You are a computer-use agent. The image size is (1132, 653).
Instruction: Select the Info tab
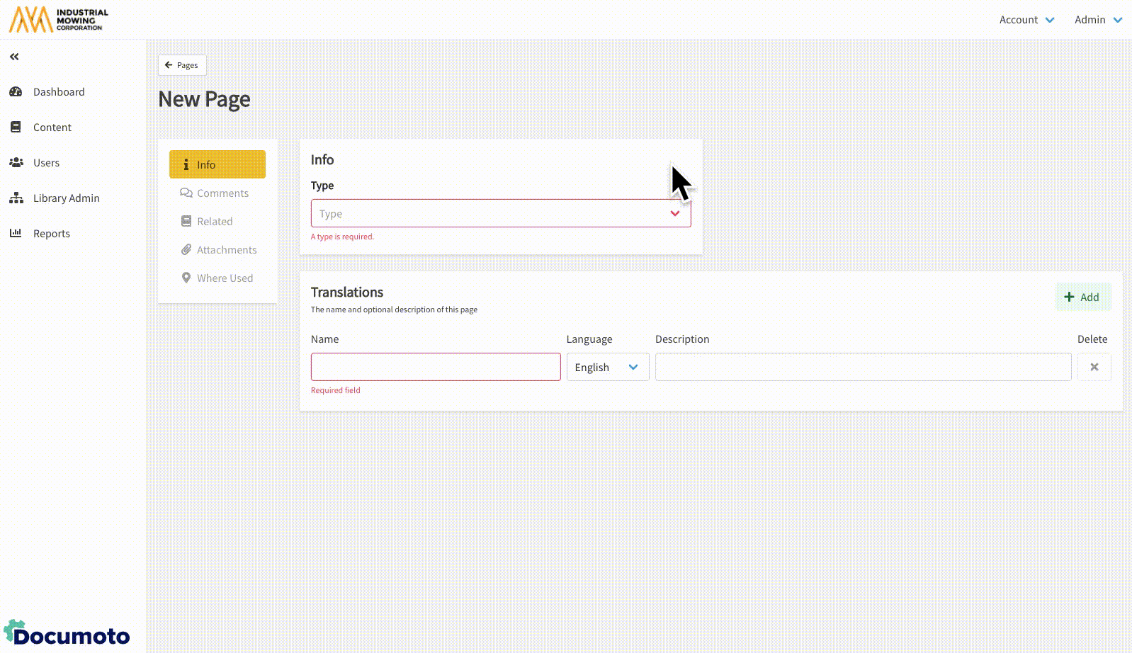point(217,164)
